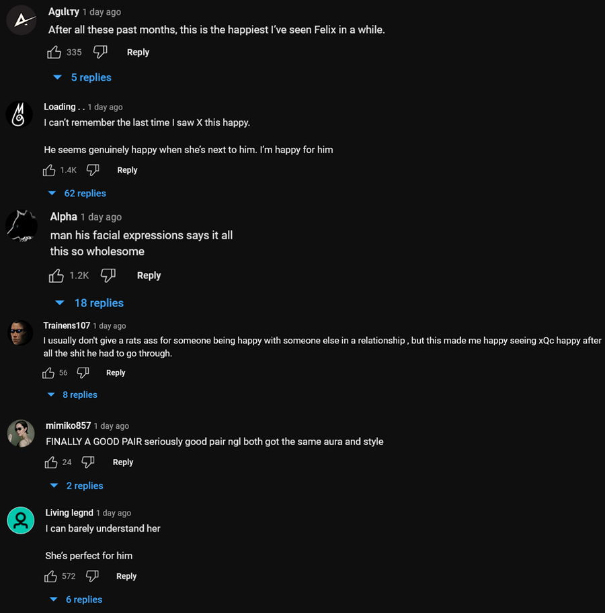This screenshot has height=613, width=605.
Task: Thumbs down Alpha's comment
Action: click(x=108, y=276)
